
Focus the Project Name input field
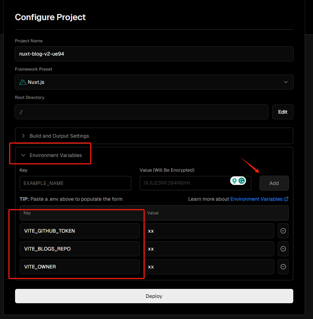tap(154, 54)
